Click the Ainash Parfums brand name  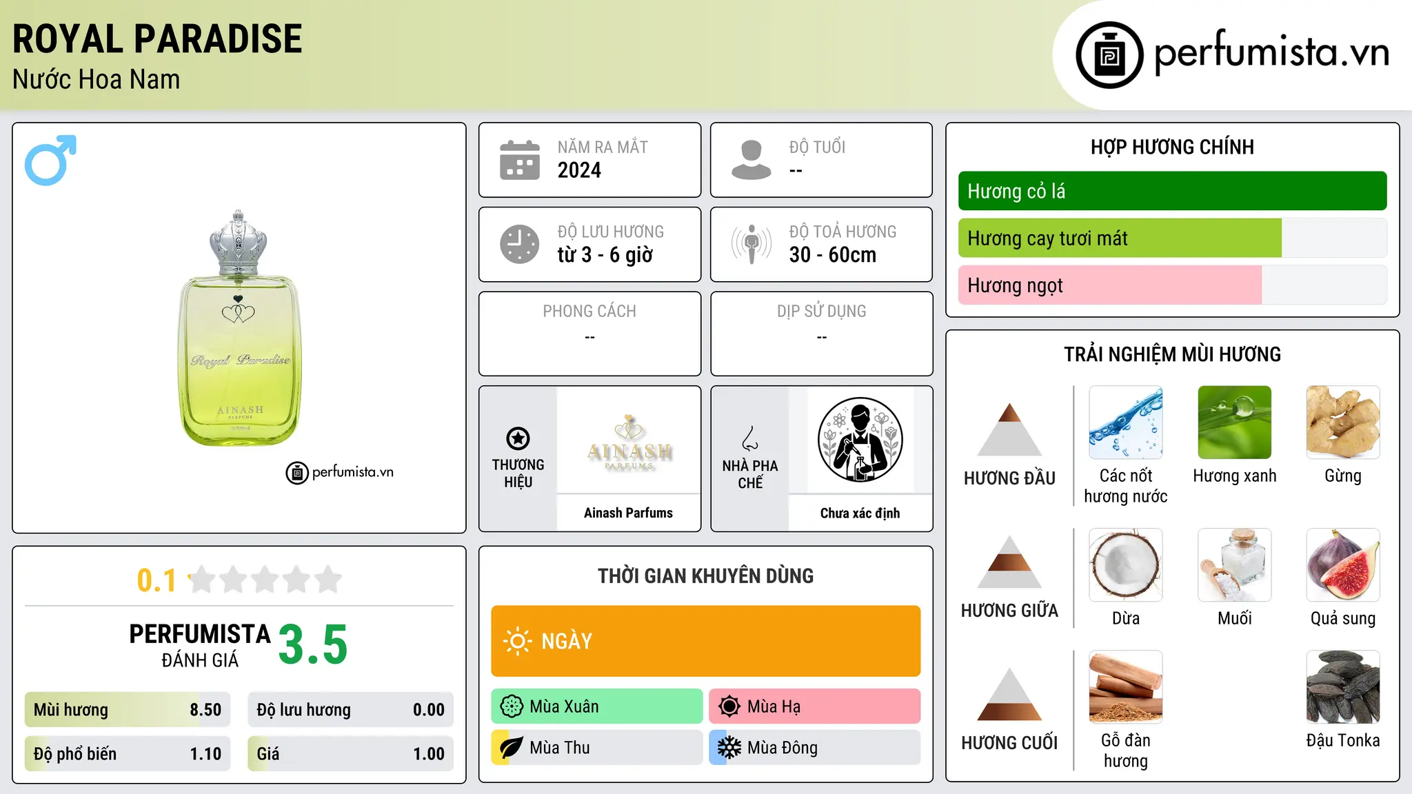(x=628, y=513)
